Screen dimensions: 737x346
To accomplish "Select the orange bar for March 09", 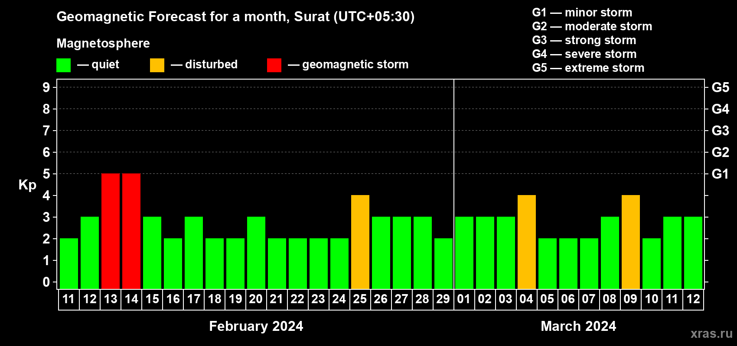I will tap(631, 242).
